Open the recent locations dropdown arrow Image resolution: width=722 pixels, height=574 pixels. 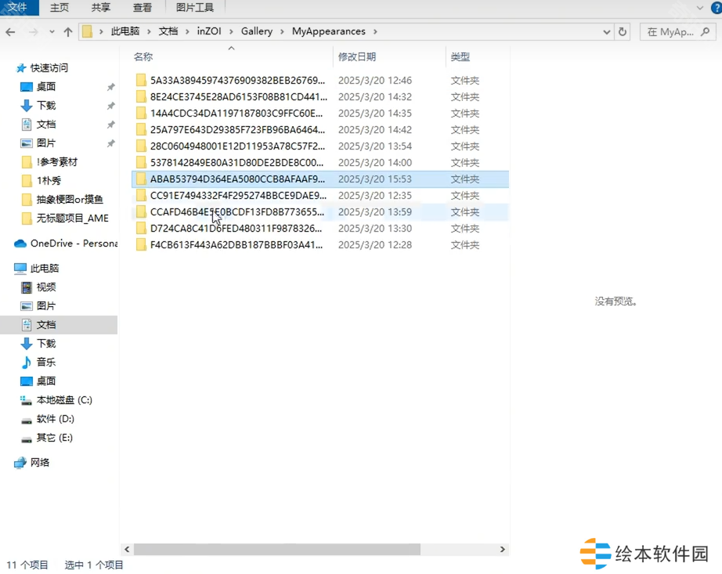(x=52, y=32)
